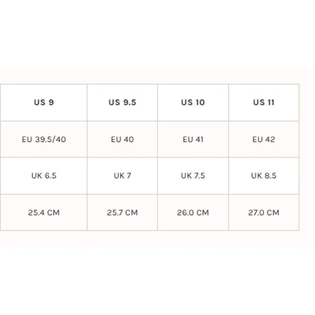This screenshot has height=315, width=315.
Task: Click the UK 7.5 size cell
Action: [x=193, y=175]
